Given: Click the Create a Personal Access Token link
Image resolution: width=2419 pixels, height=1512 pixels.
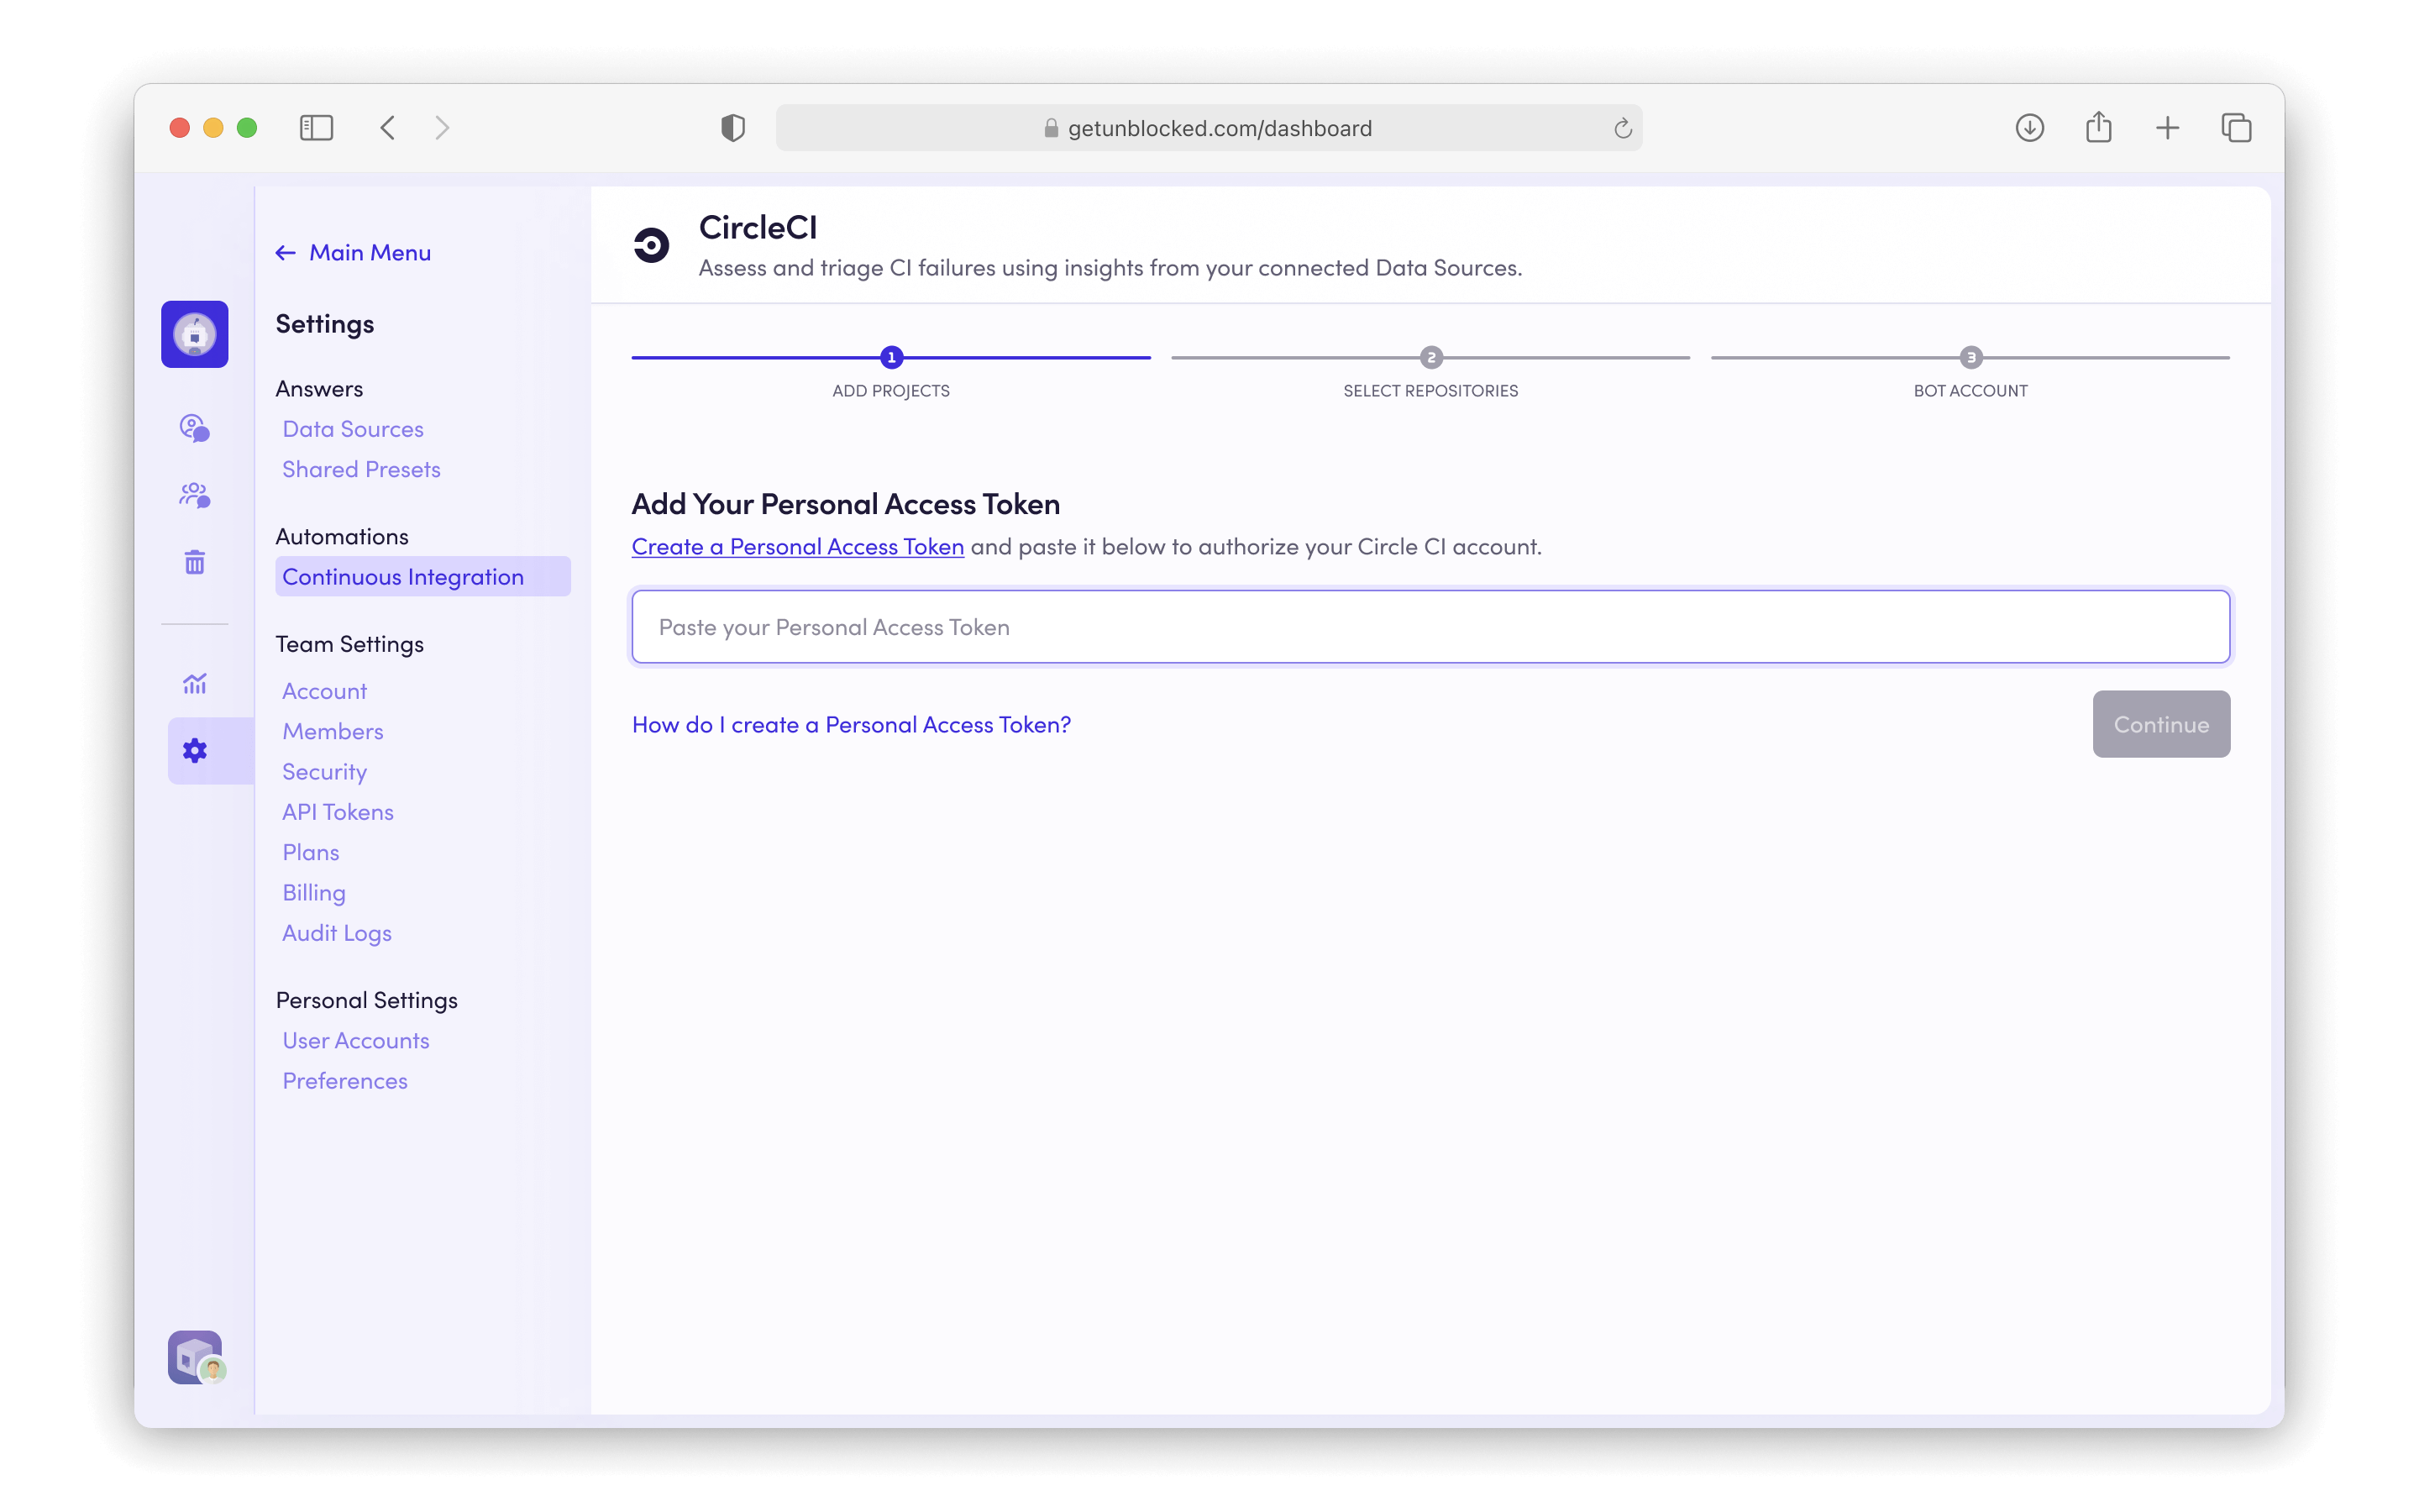Looking at the screenshot, I should (x=798, y=547).
